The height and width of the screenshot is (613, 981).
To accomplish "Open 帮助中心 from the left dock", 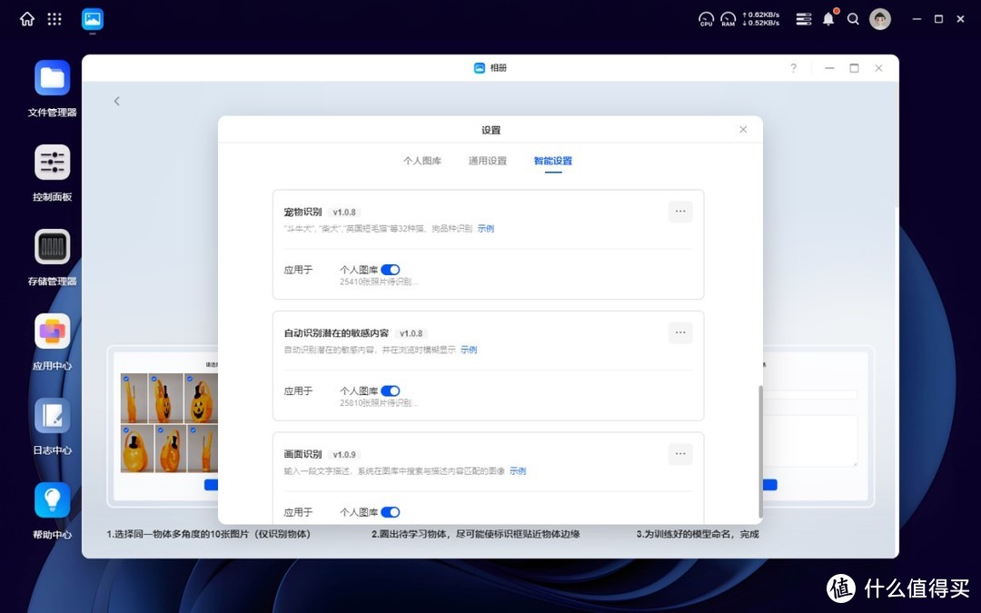I will [x=52, y=500].
